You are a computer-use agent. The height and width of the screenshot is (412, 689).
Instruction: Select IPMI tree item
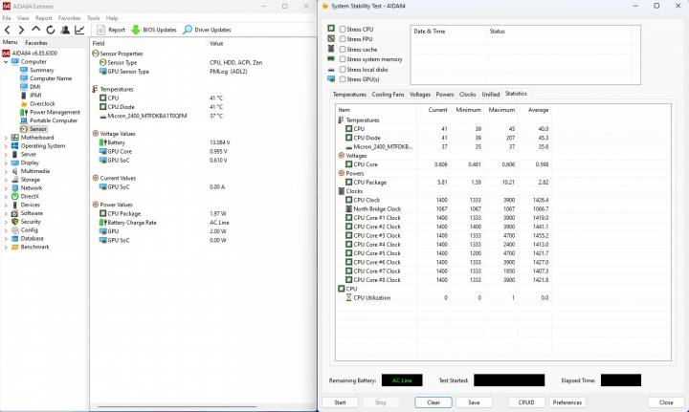pyautogui.click(x=35, y=96)
